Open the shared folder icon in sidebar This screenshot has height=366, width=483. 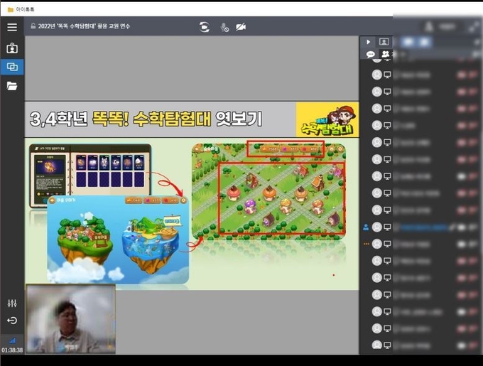[12, 86]
